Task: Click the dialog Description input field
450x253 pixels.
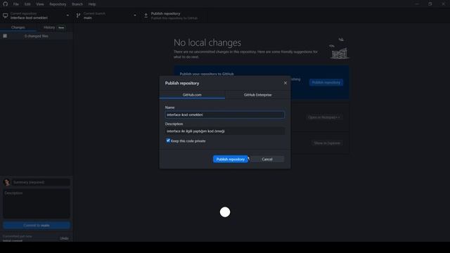Action: (225, 131)
